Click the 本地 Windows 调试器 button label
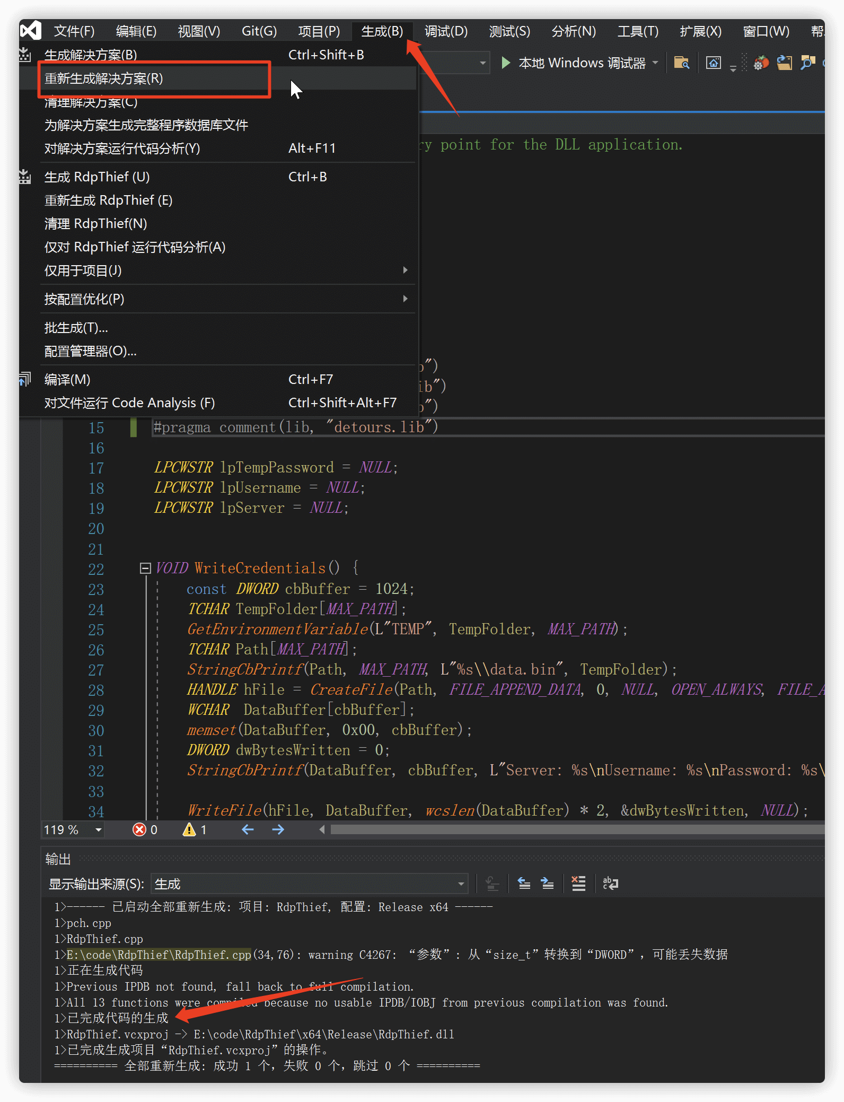This screenshot has height=1102, width=844. pos(582,63)
